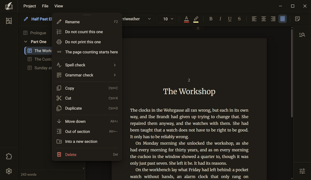Image resolution: width=311 pixels, height=180 pixels.
Task: Toggle bold formatting
Action: 211,19
